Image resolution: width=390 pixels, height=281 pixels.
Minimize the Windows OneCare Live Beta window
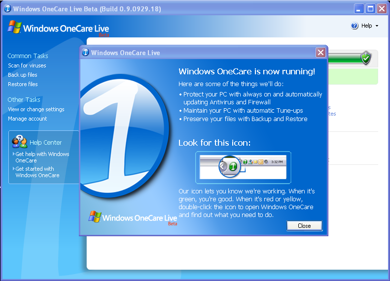358,9
